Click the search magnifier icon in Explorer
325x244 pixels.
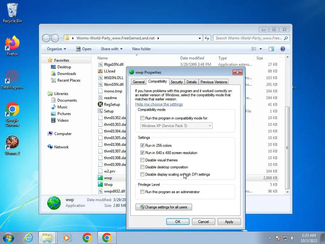286,38
